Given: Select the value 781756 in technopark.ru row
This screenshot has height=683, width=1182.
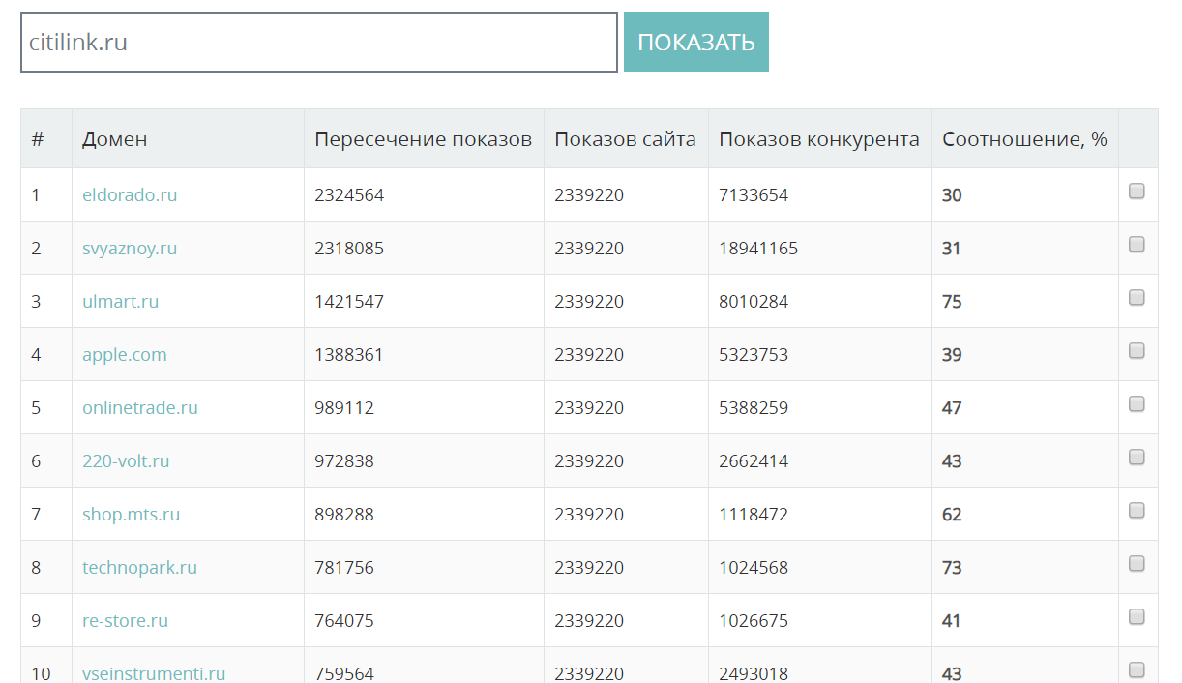Looking at the screenshot, I should click(344, 567).
